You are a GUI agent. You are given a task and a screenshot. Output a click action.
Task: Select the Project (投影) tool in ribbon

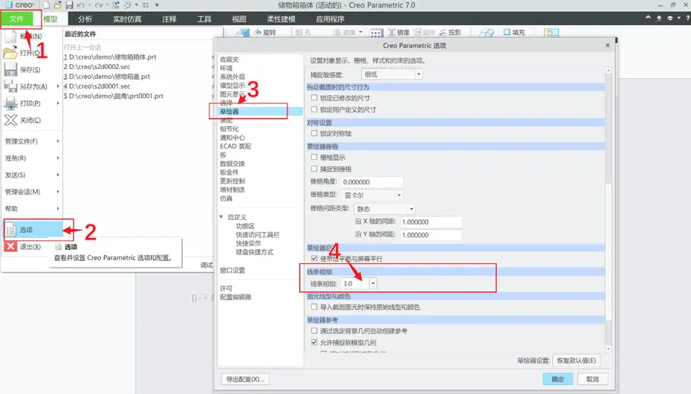[x=450, y=32]
